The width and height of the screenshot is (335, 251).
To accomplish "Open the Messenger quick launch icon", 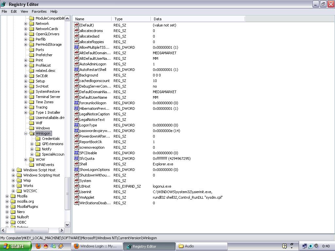I will (x=53, y=246).
